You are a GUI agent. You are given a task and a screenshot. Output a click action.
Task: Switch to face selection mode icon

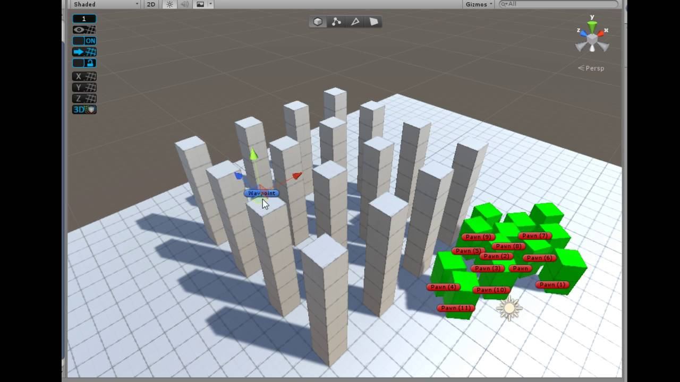click(x=374, y=22)
